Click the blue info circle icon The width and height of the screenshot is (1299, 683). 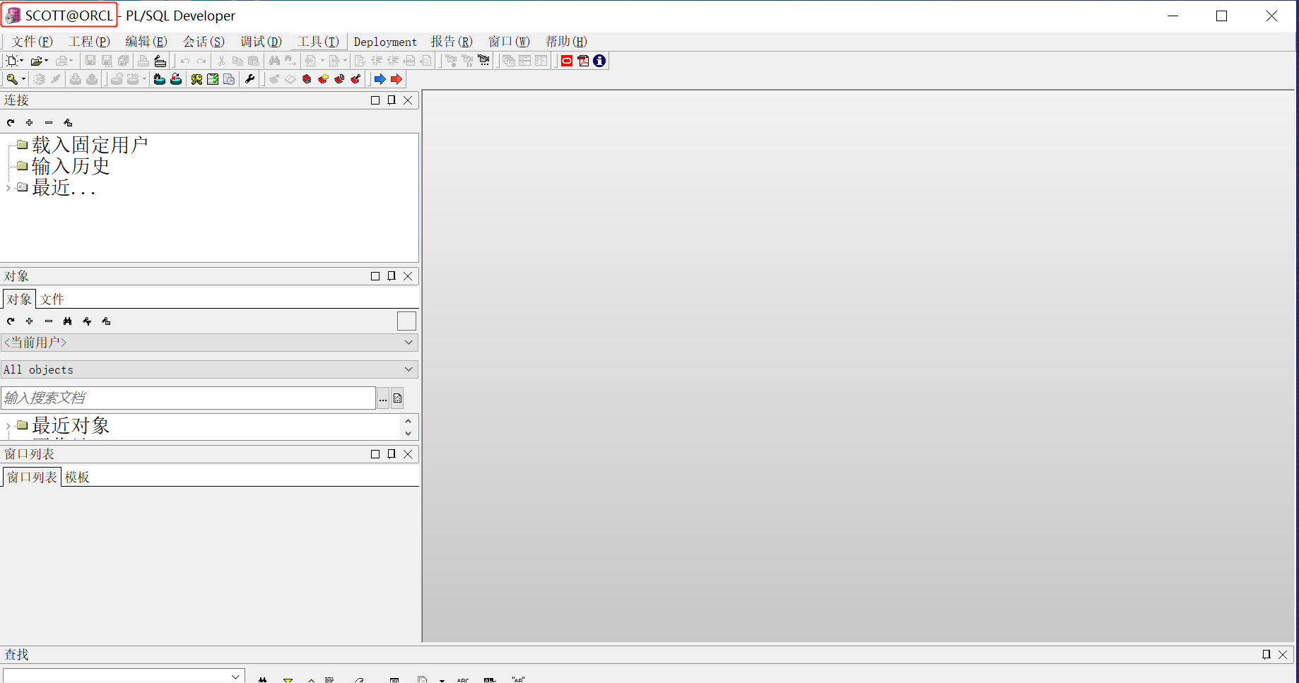click(x=599, y=61)
